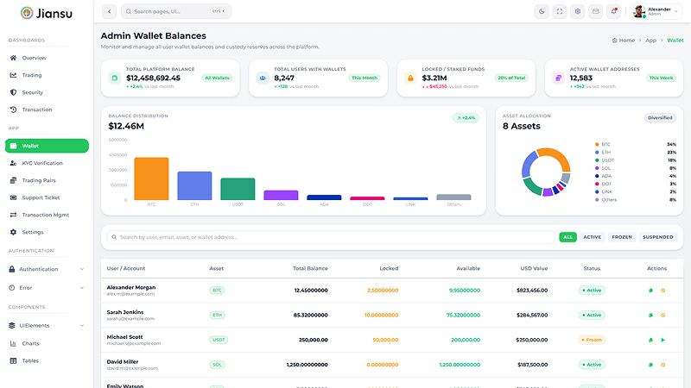Click green action icon for Sarah Jenkins
This screenshot has width=691, height=388.
tap(651, 315)
